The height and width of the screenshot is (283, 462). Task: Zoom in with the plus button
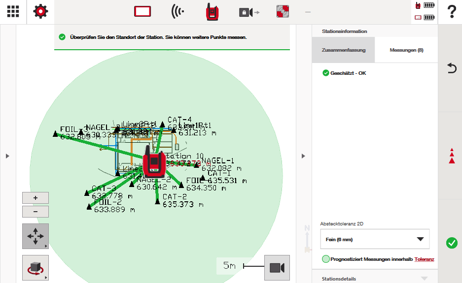[x=36, y=198]
